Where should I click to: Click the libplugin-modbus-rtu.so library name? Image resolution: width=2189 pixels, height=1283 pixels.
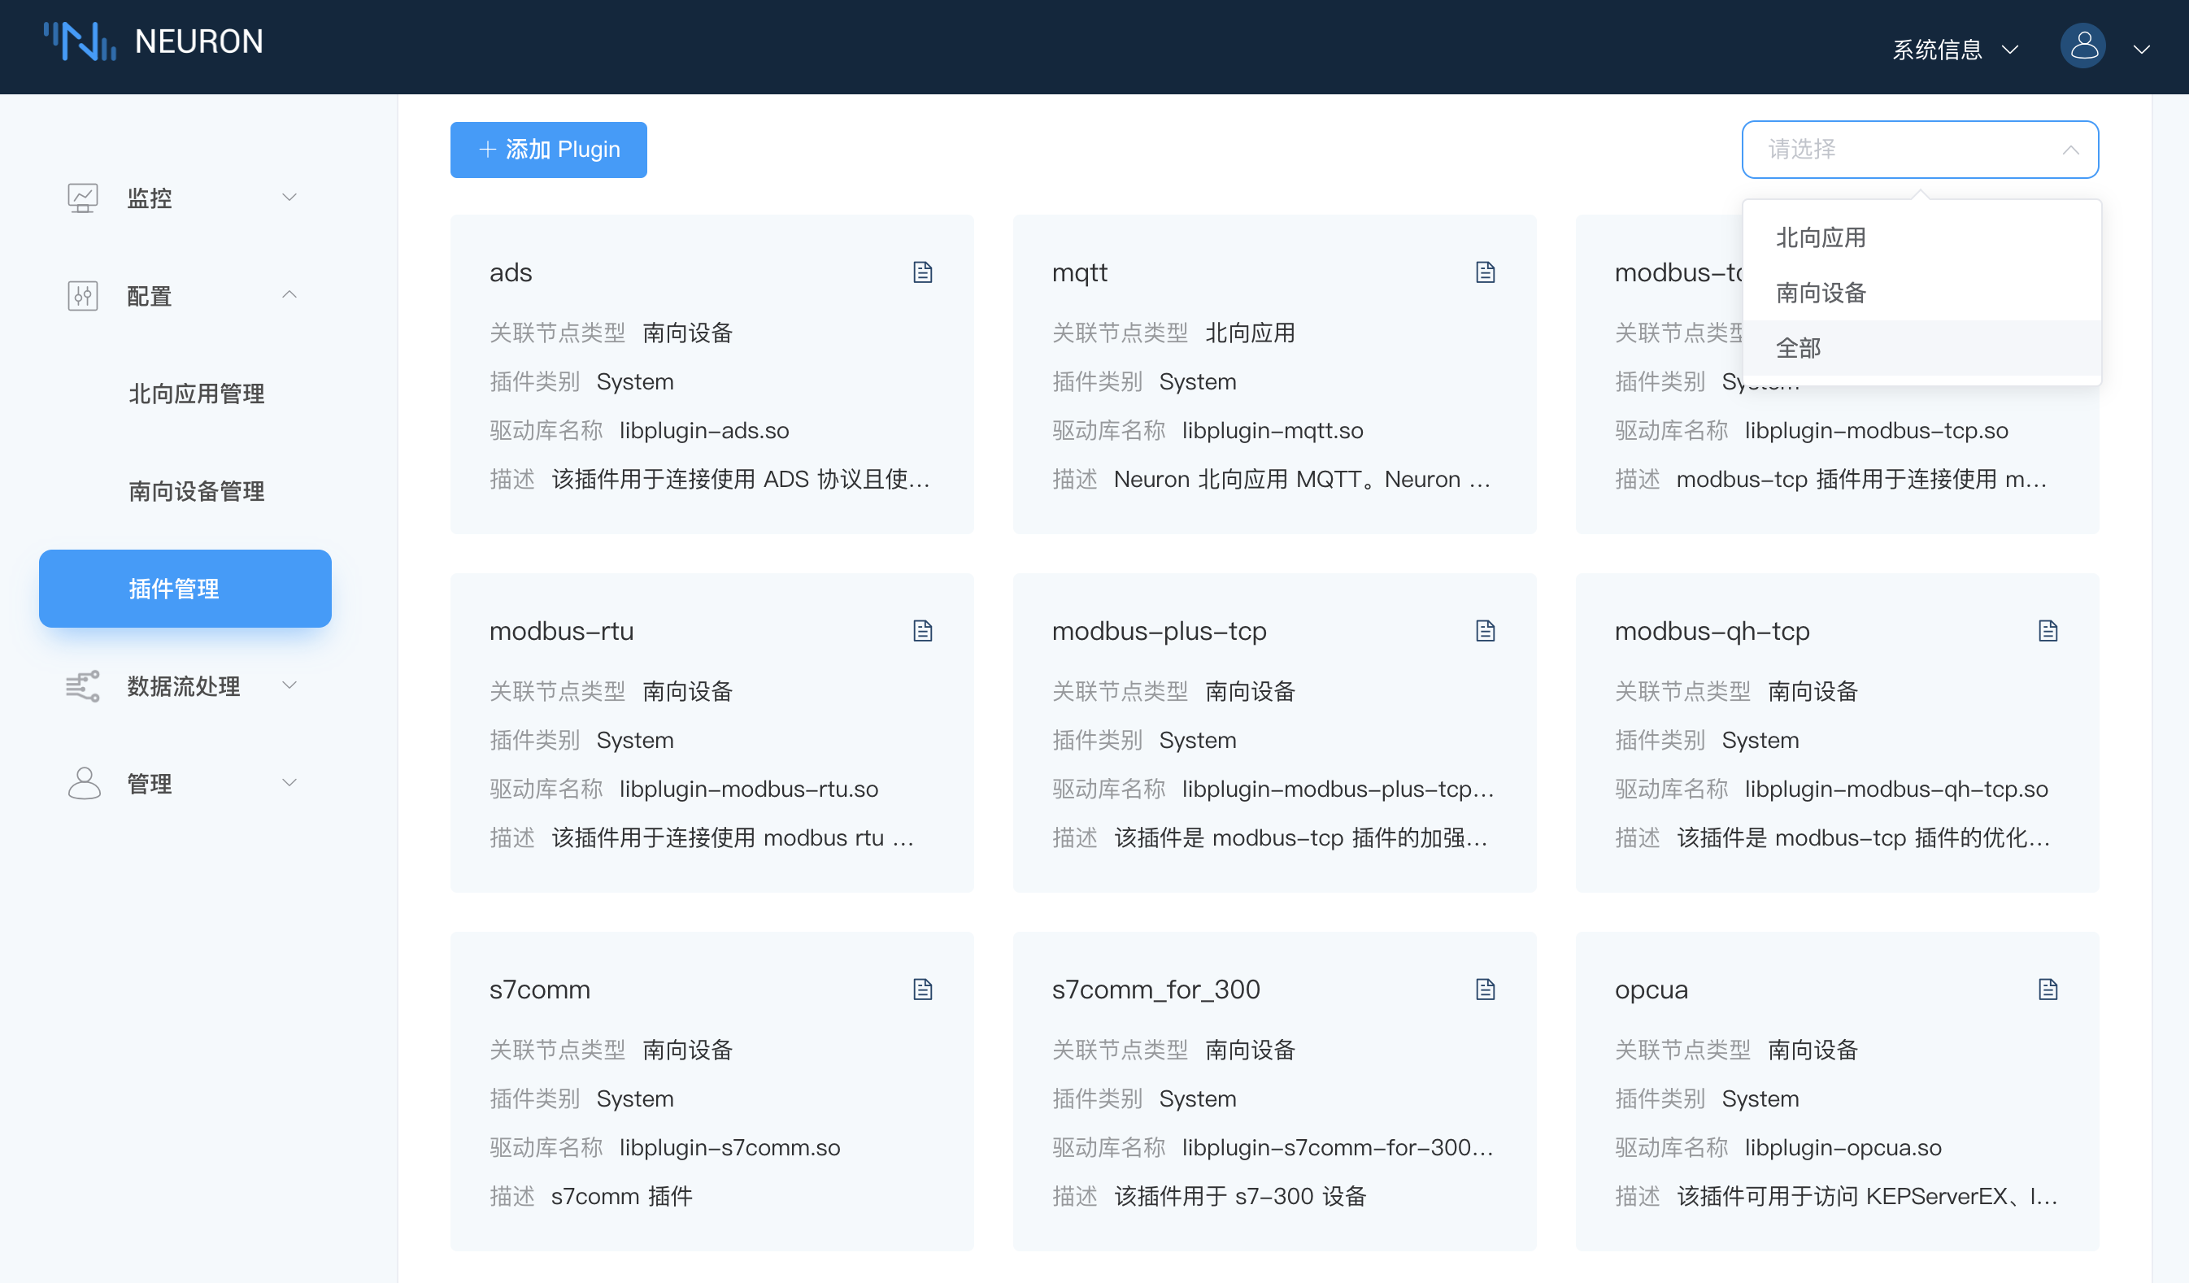click(749, 789)
